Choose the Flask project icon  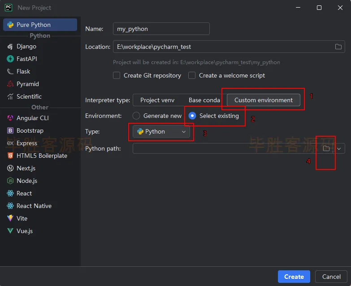point(10,71)
